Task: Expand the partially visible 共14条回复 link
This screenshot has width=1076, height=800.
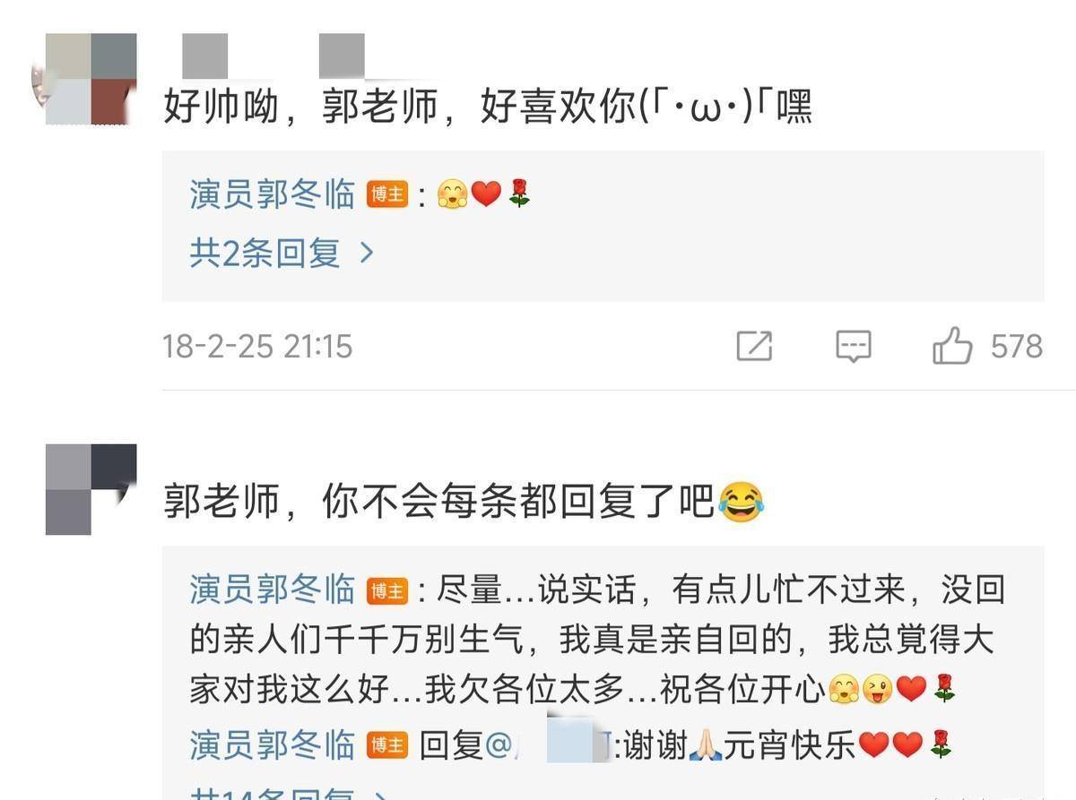Action: pyautogui.click(x=289, y=792)
